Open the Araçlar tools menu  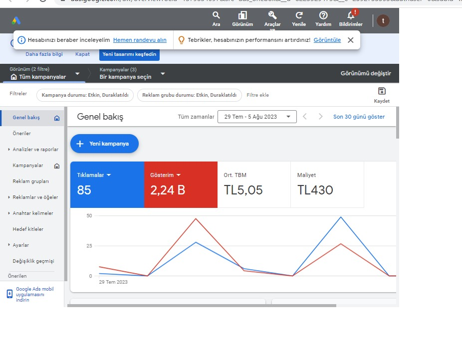[x=272, y=20]
